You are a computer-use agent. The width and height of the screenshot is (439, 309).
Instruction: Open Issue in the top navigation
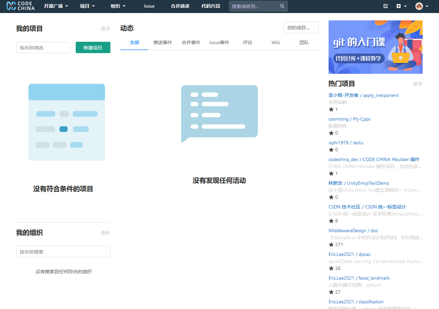(x=149, y=6)
